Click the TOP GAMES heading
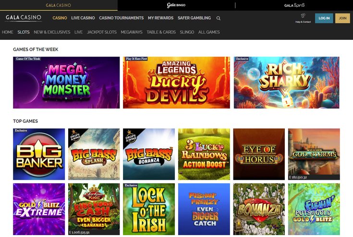Image resolution: width=353 pixels, height=237 pixels. tap(25, 121)
